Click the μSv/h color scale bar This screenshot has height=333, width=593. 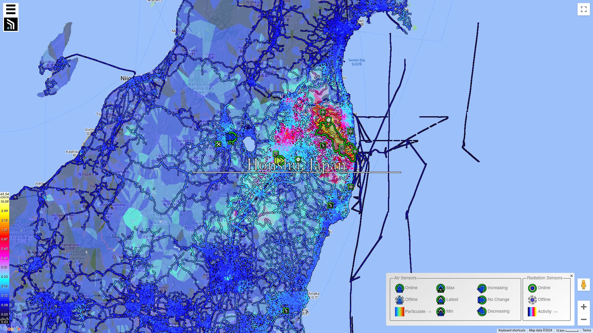5,257
